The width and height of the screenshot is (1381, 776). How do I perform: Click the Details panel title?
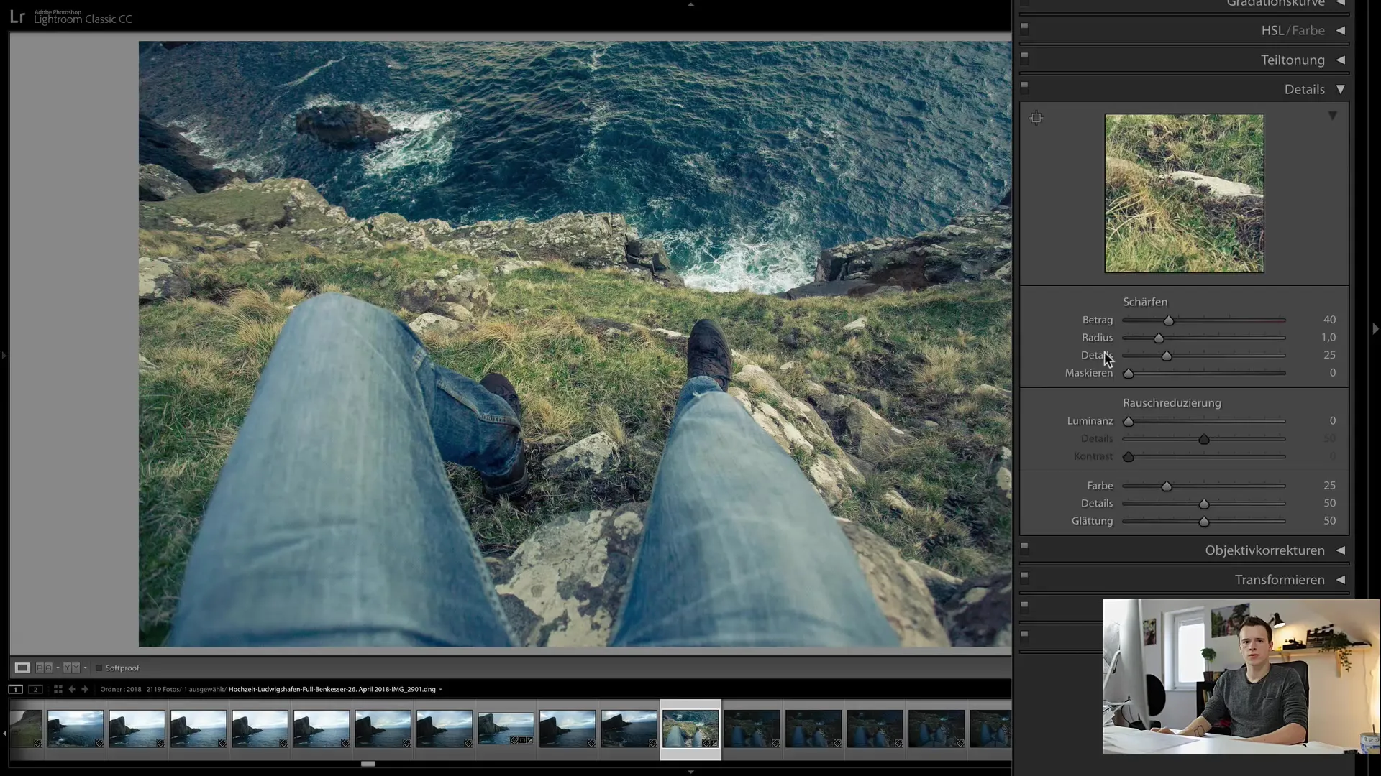point(1304,89)
